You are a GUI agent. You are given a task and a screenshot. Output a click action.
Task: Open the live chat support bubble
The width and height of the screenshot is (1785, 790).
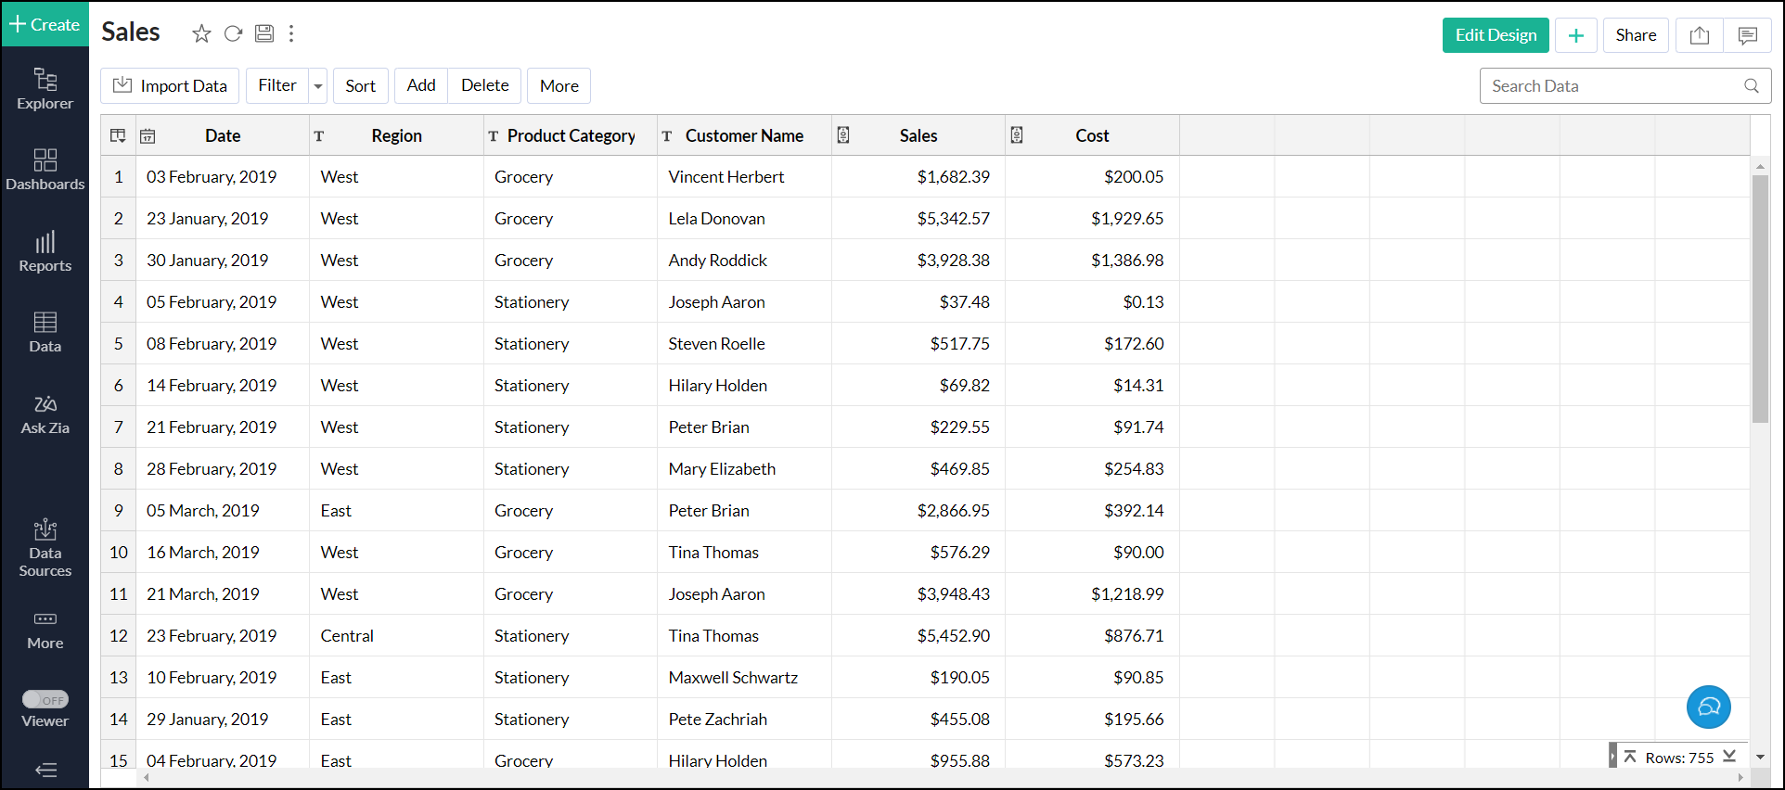[x=1708, y=707]
